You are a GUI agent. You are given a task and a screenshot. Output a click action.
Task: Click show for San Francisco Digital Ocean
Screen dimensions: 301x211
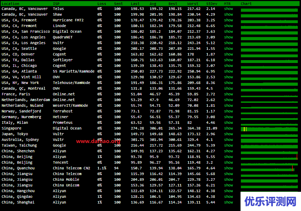228,31
